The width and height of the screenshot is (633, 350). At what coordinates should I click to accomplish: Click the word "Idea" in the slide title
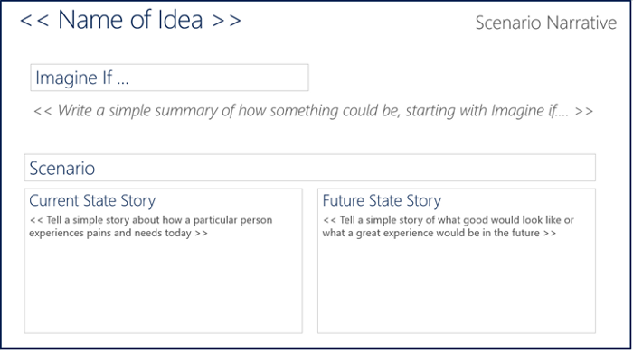pyautogui.click(x=180, y=20)
